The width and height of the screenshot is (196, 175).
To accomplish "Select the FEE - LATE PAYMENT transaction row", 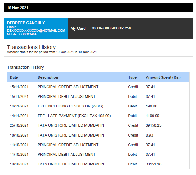I will [x=74, y=116].
